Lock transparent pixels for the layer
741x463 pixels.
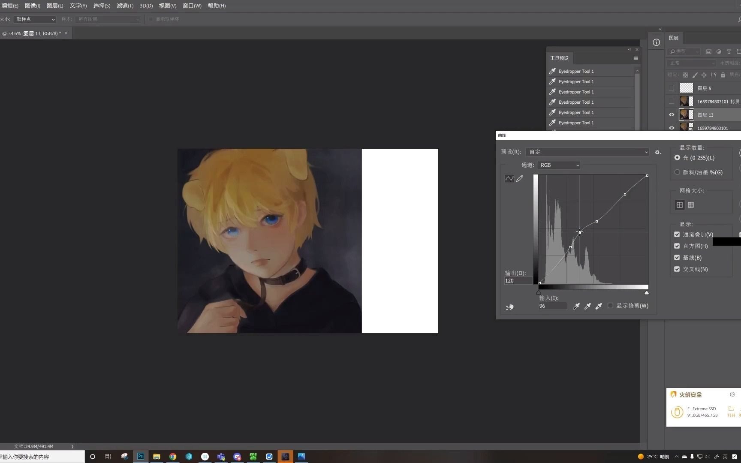tap(685, 75)
